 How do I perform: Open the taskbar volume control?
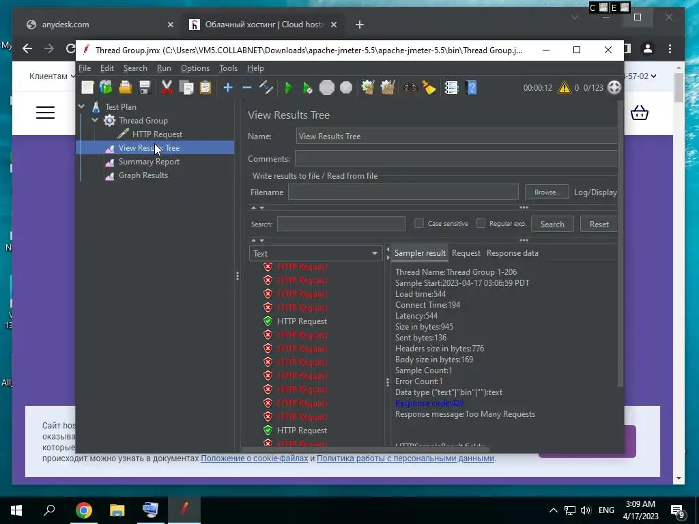click(x=586, y=510)
